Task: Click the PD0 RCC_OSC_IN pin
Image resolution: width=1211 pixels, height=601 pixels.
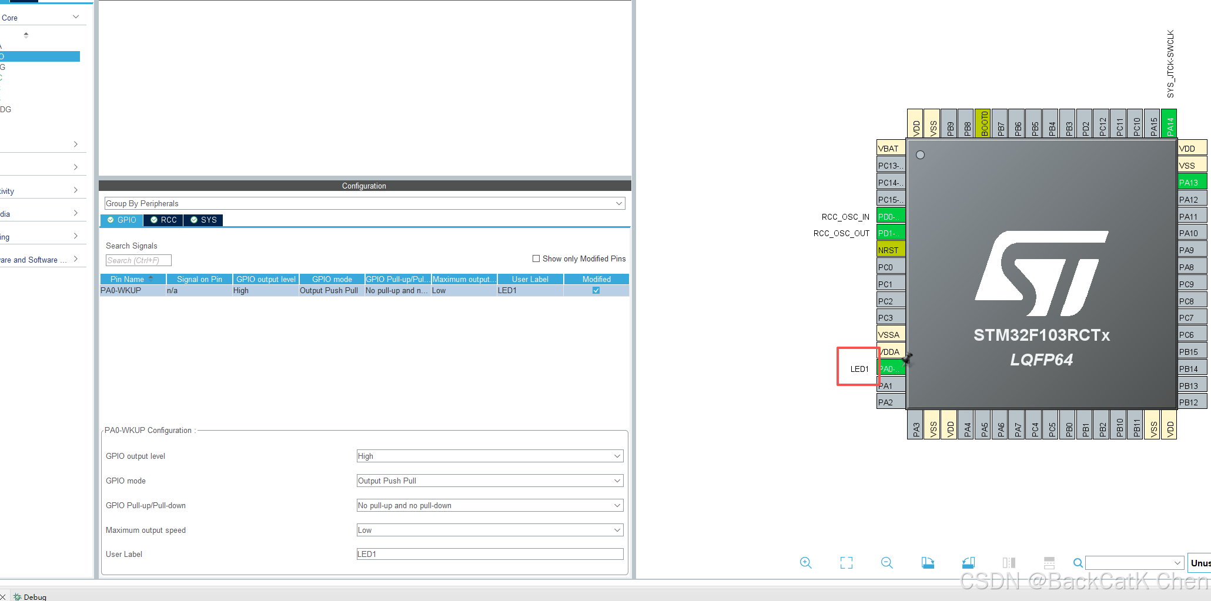Action: [x=891, y=217]
